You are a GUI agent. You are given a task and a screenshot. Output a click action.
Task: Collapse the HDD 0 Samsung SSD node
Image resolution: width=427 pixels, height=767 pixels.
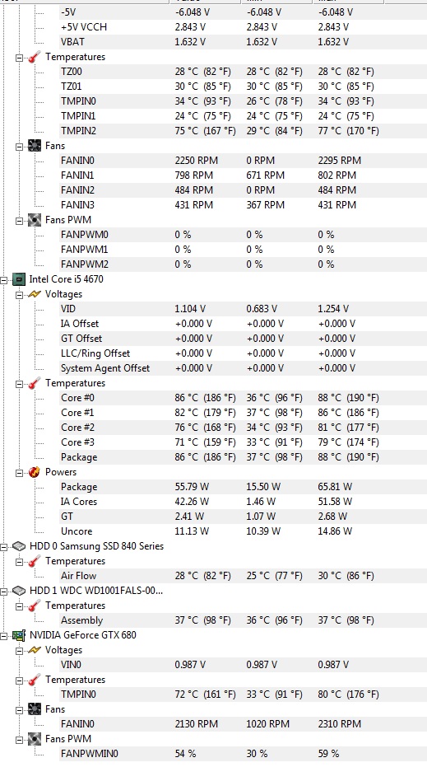(x=4, y=546)
